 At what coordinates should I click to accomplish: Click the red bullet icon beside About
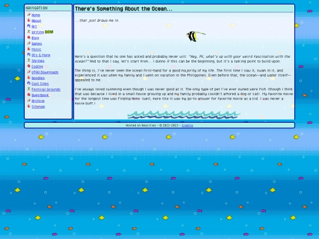[29, 20]
